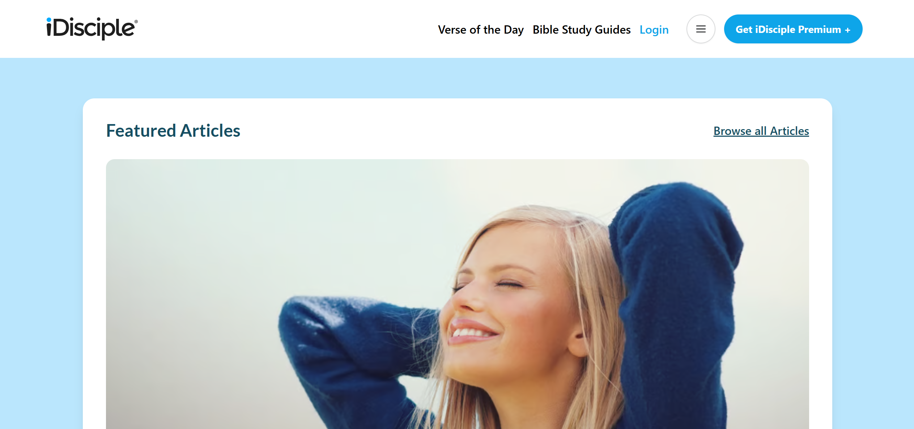Click the word Premium in the blue button

(819, 29)
